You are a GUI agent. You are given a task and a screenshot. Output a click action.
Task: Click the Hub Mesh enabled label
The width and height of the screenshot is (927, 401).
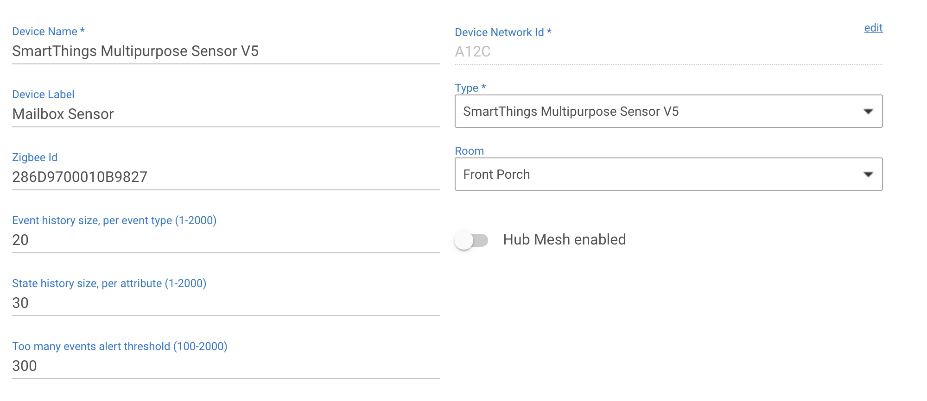pos(565,240)
